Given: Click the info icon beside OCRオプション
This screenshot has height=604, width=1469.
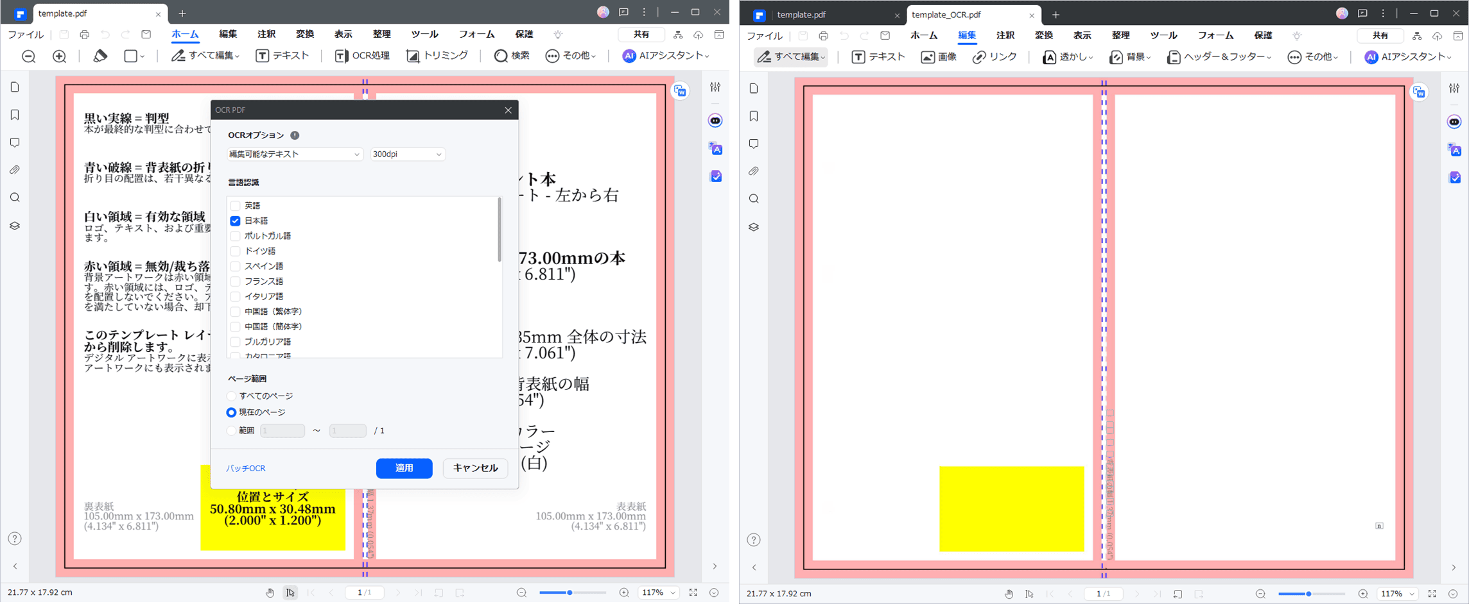Looking at the screenshot, I should (x=295, y=135).
